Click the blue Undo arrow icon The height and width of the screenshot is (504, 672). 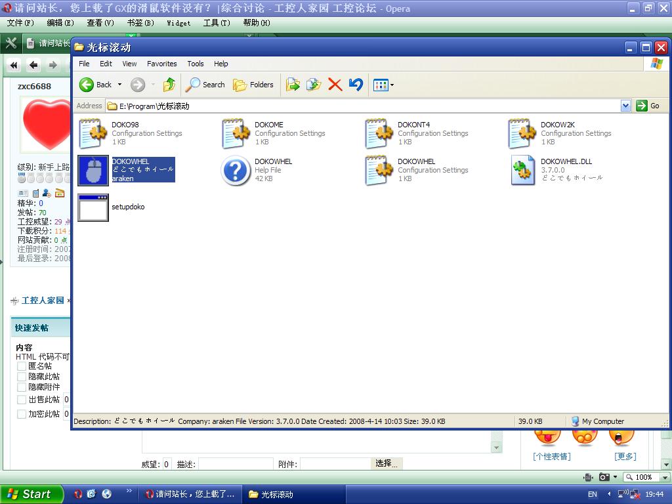(356, 85)
